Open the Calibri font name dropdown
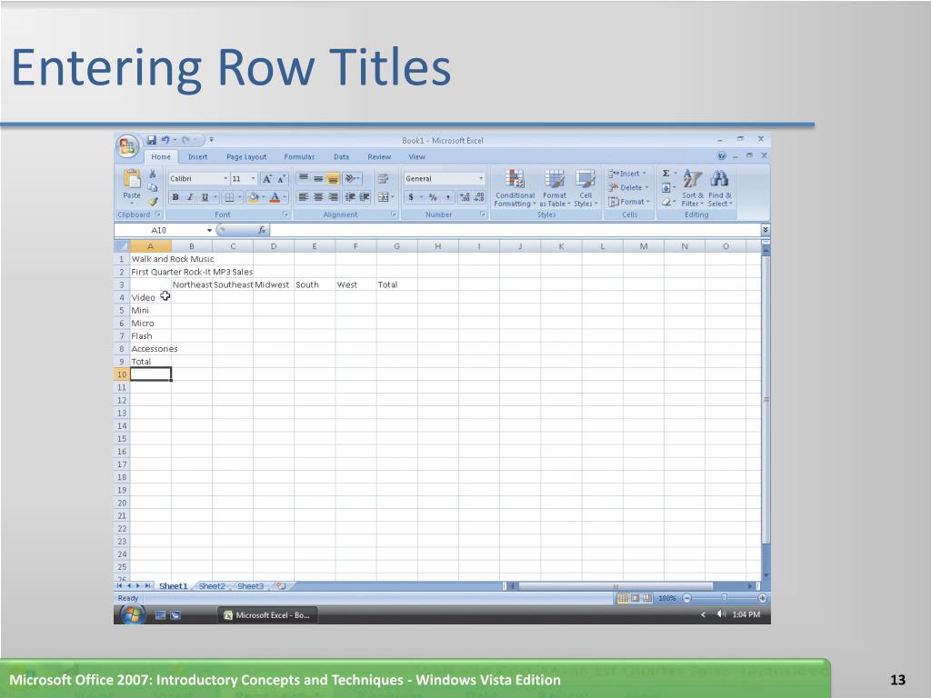This screenshot has height=698, width=931. click(225, 179)
